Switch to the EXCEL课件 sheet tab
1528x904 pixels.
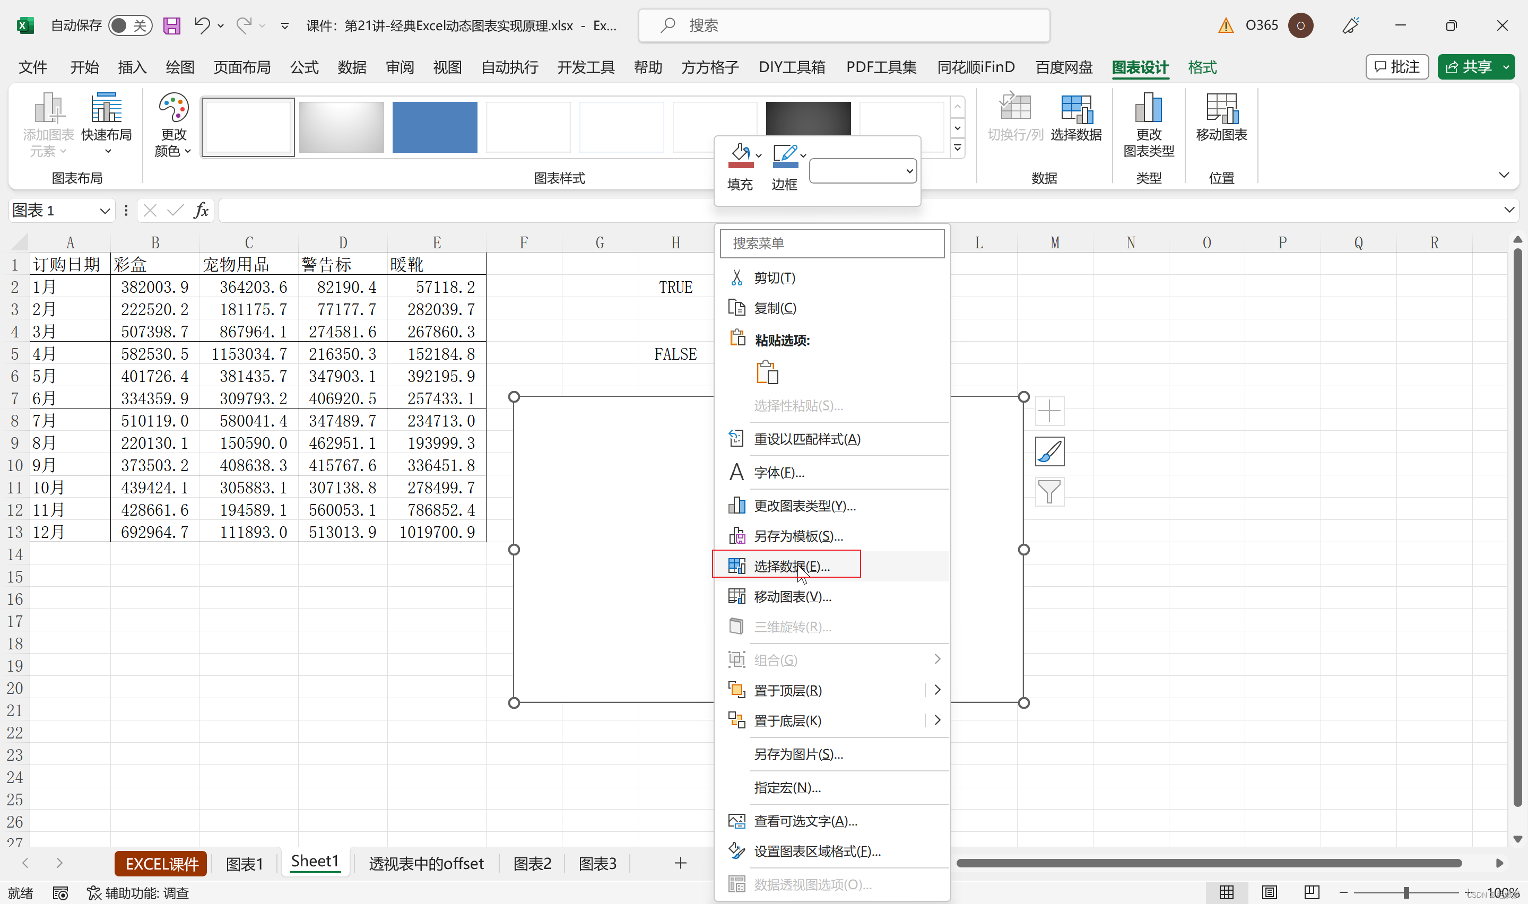[x=161, y=863]
